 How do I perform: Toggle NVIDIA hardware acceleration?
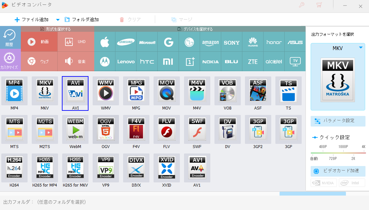coord(323,183)
